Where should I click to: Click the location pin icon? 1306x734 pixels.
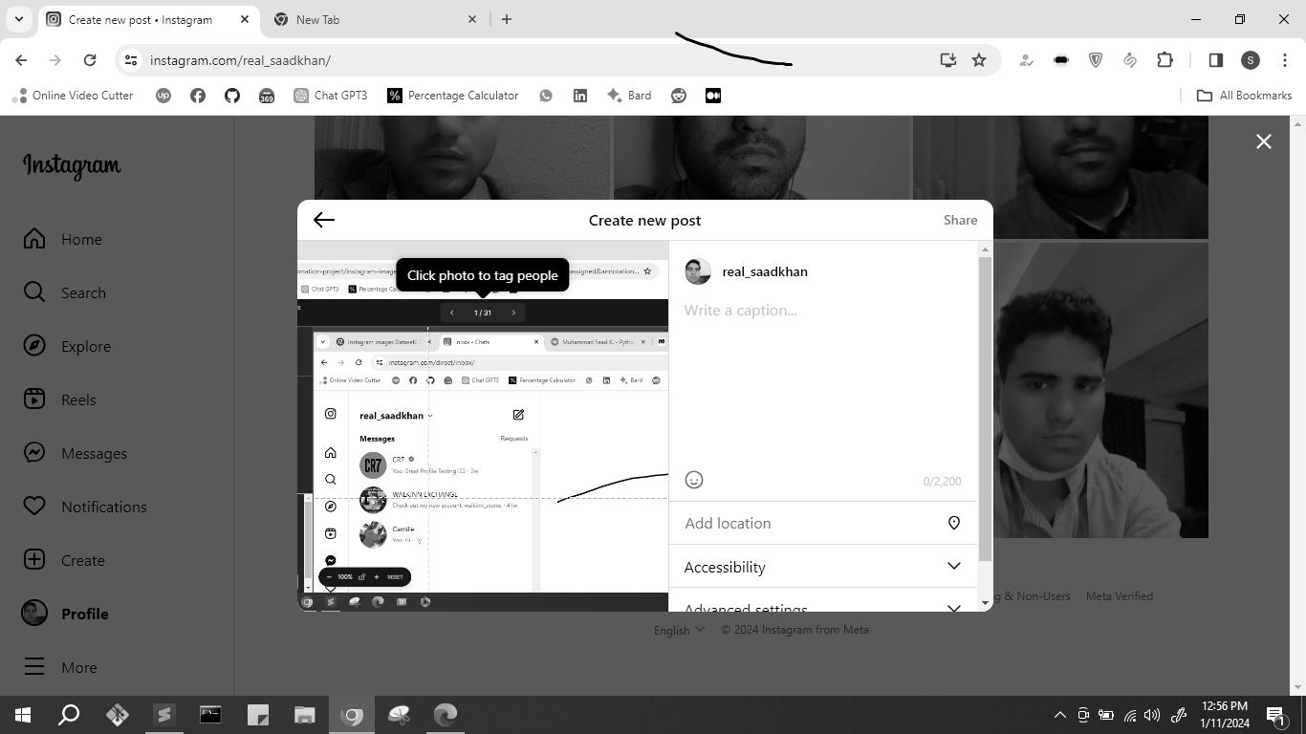click(x=953, y=523)
